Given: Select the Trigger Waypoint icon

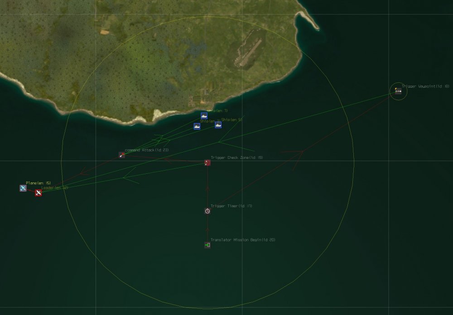Looking at the screenshot, I should click(x=398, y=91).
